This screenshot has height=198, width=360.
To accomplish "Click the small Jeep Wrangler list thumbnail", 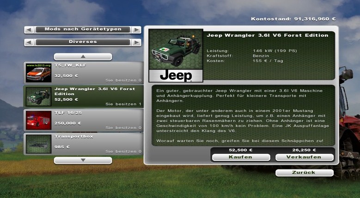I will [x=38, y=96].
